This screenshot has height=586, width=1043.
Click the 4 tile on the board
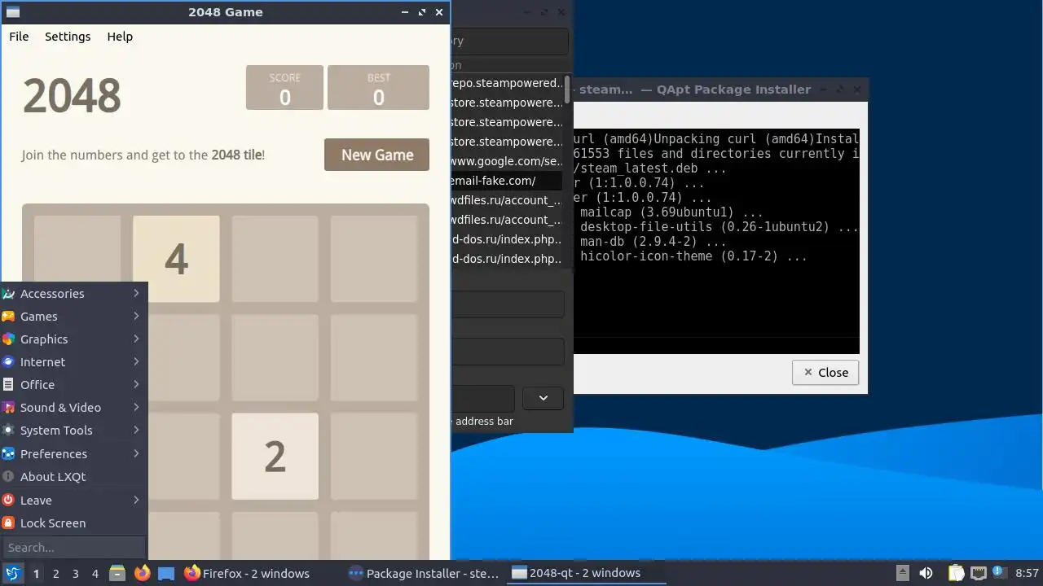tap(176, 259)
